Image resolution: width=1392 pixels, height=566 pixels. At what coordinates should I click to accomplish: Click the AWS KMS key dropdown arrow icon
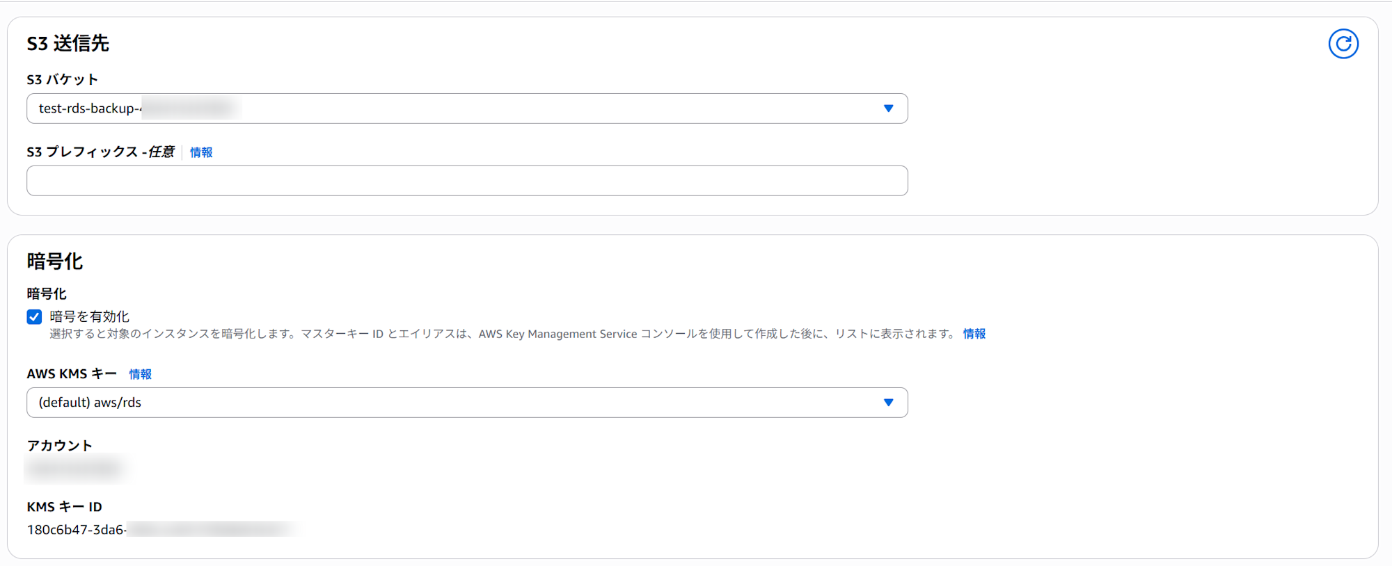[888, 403]
